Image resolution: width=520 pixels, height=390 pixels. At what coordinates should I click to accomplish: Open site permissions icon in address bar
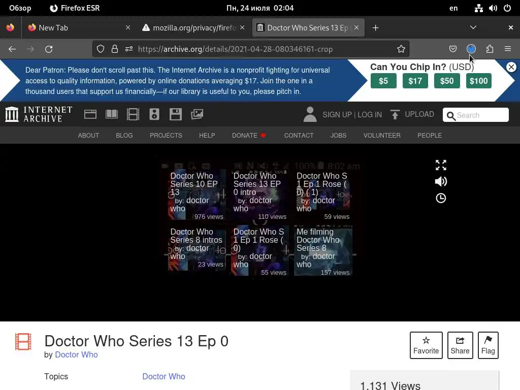(129, 49)
